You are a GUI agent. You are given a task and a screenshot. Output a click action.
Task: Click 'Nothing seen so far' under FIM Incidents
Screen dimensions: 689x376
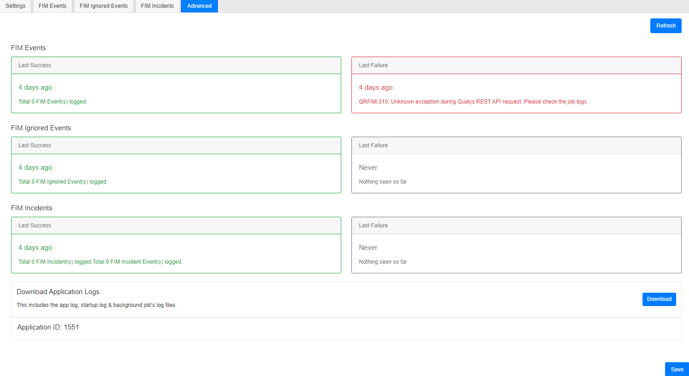(x=383, y=262)
